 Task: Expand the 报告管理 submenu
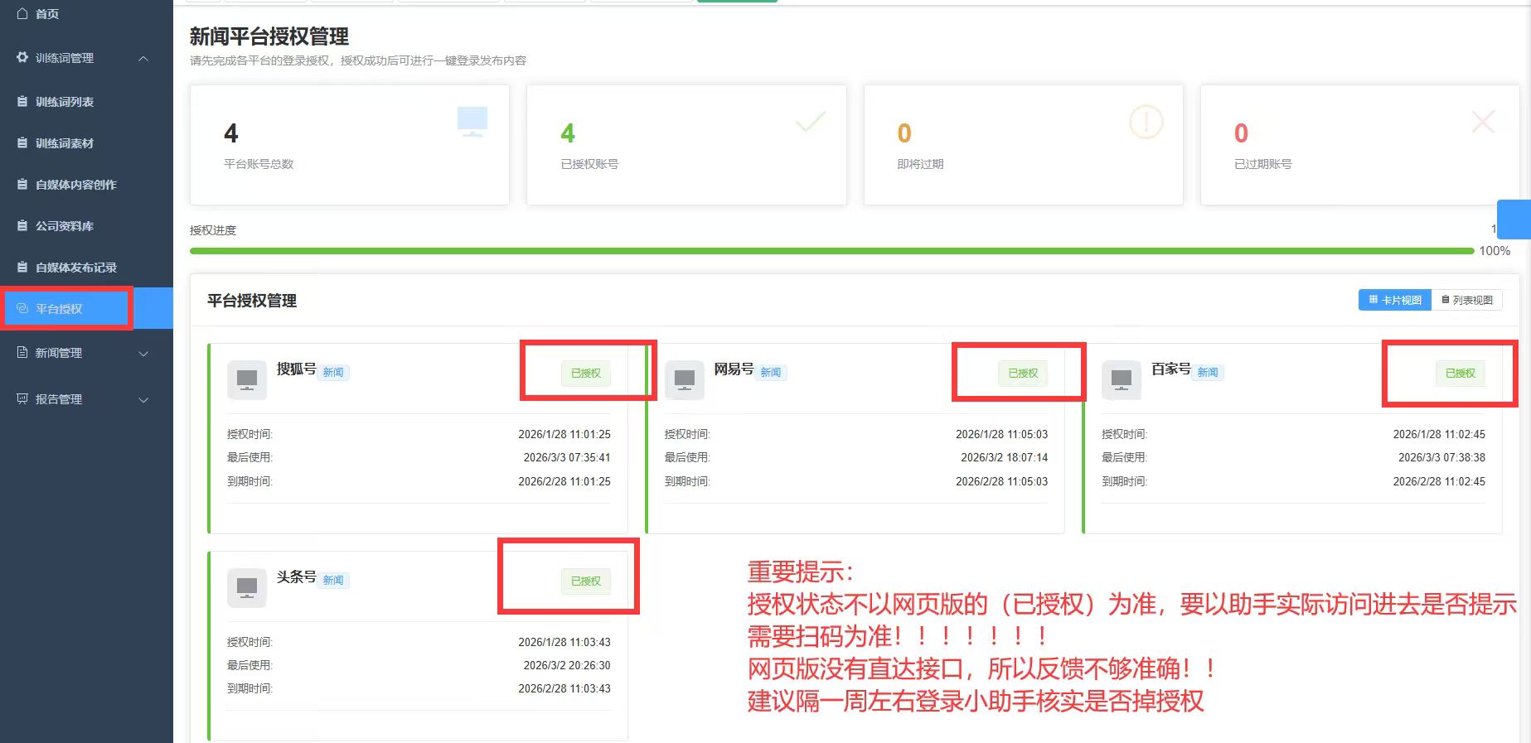143,400
